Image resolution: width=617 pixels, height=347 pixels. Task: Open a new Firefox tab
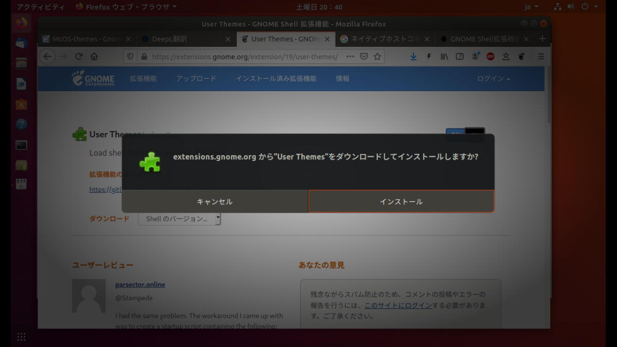542,39
